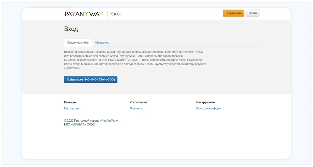This screenshot has height=167, width=313.
Task: Click the О компании footer heading
Action: (x=138, y=102)
